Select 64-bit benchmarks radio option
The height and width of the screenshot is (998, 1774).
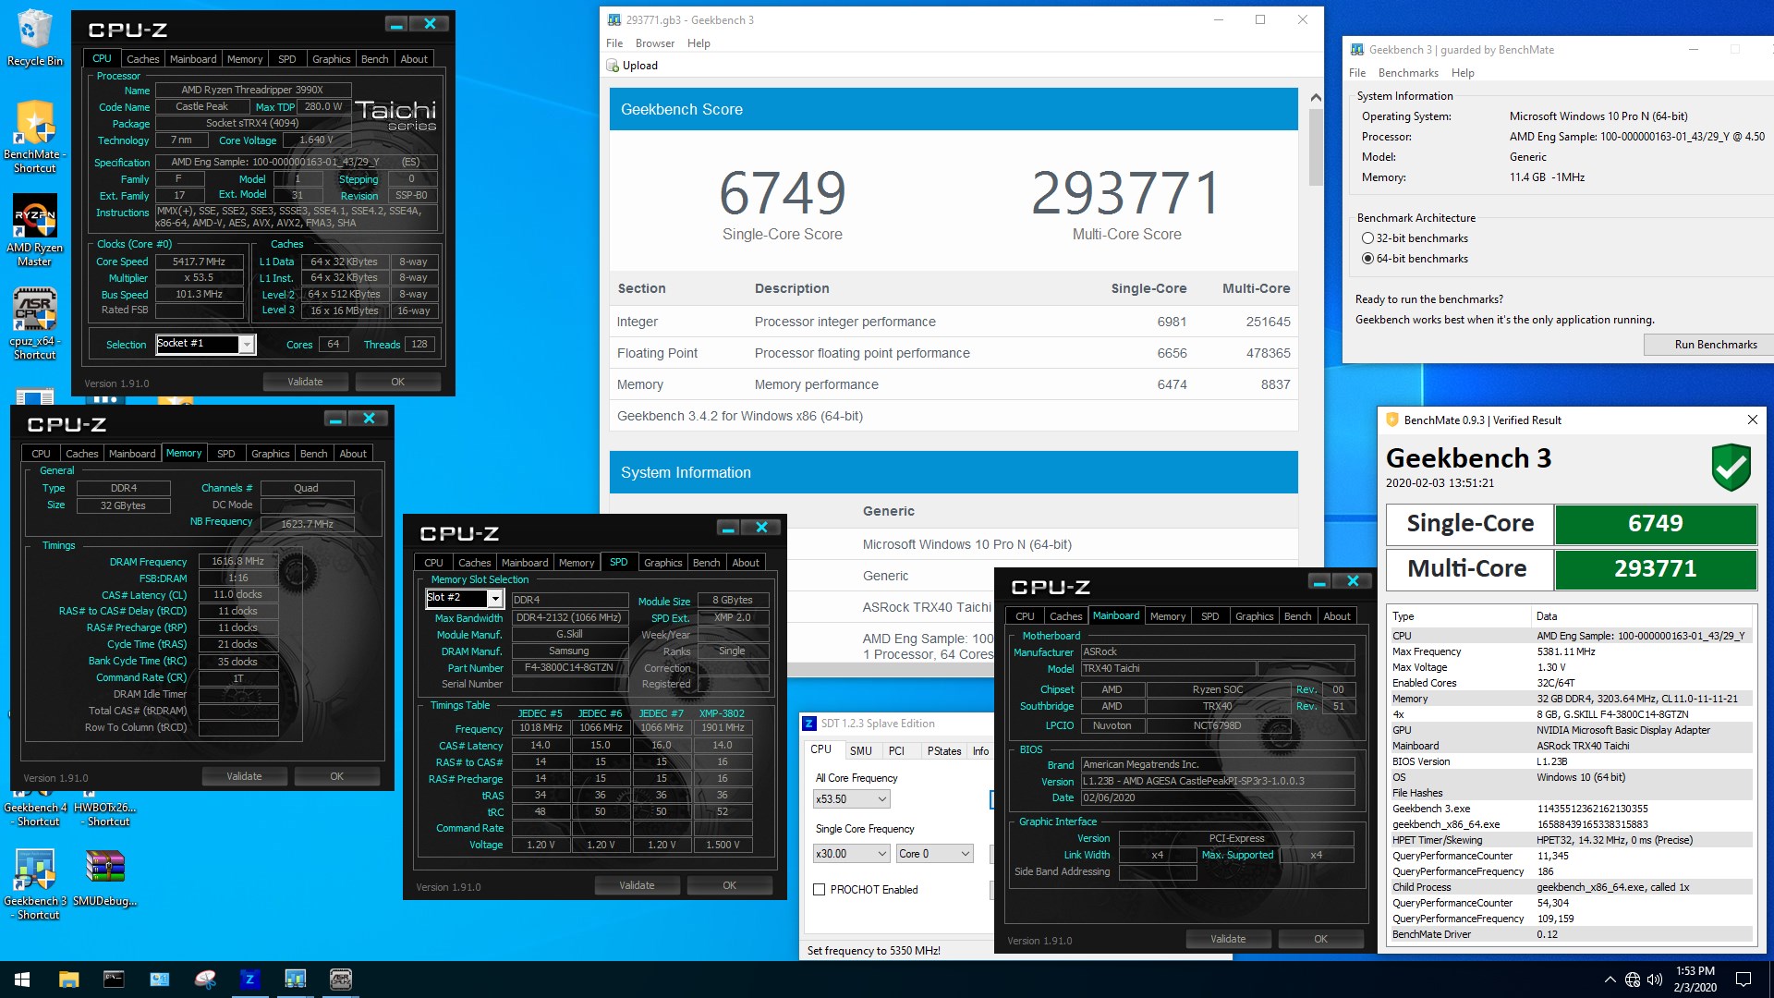click(1367, 259)
